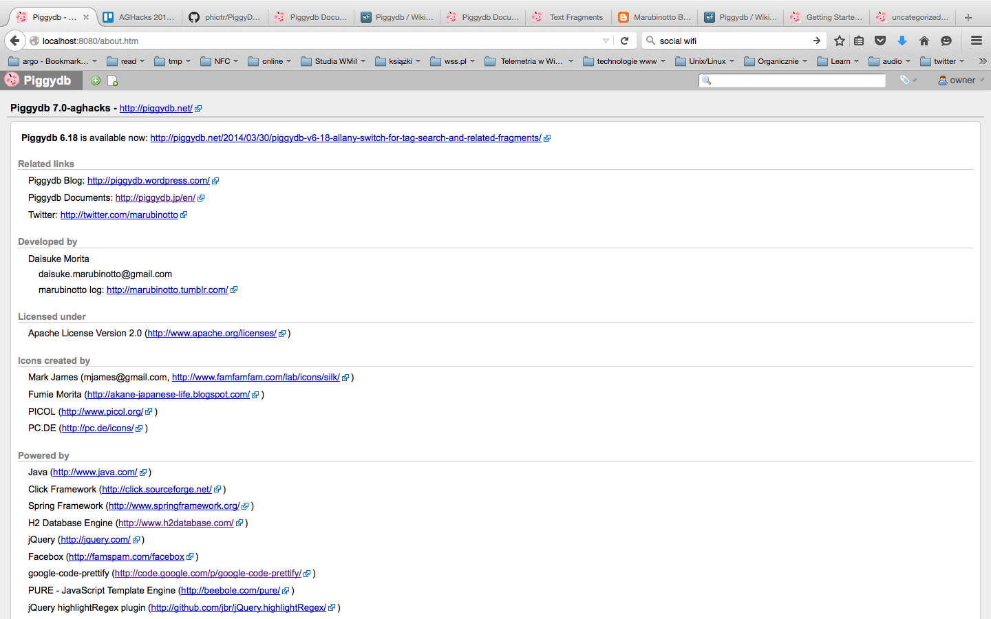Open the wss.pl bookmarks folder
The width and height of the screenshot is (991, 619).
point(453,61)
